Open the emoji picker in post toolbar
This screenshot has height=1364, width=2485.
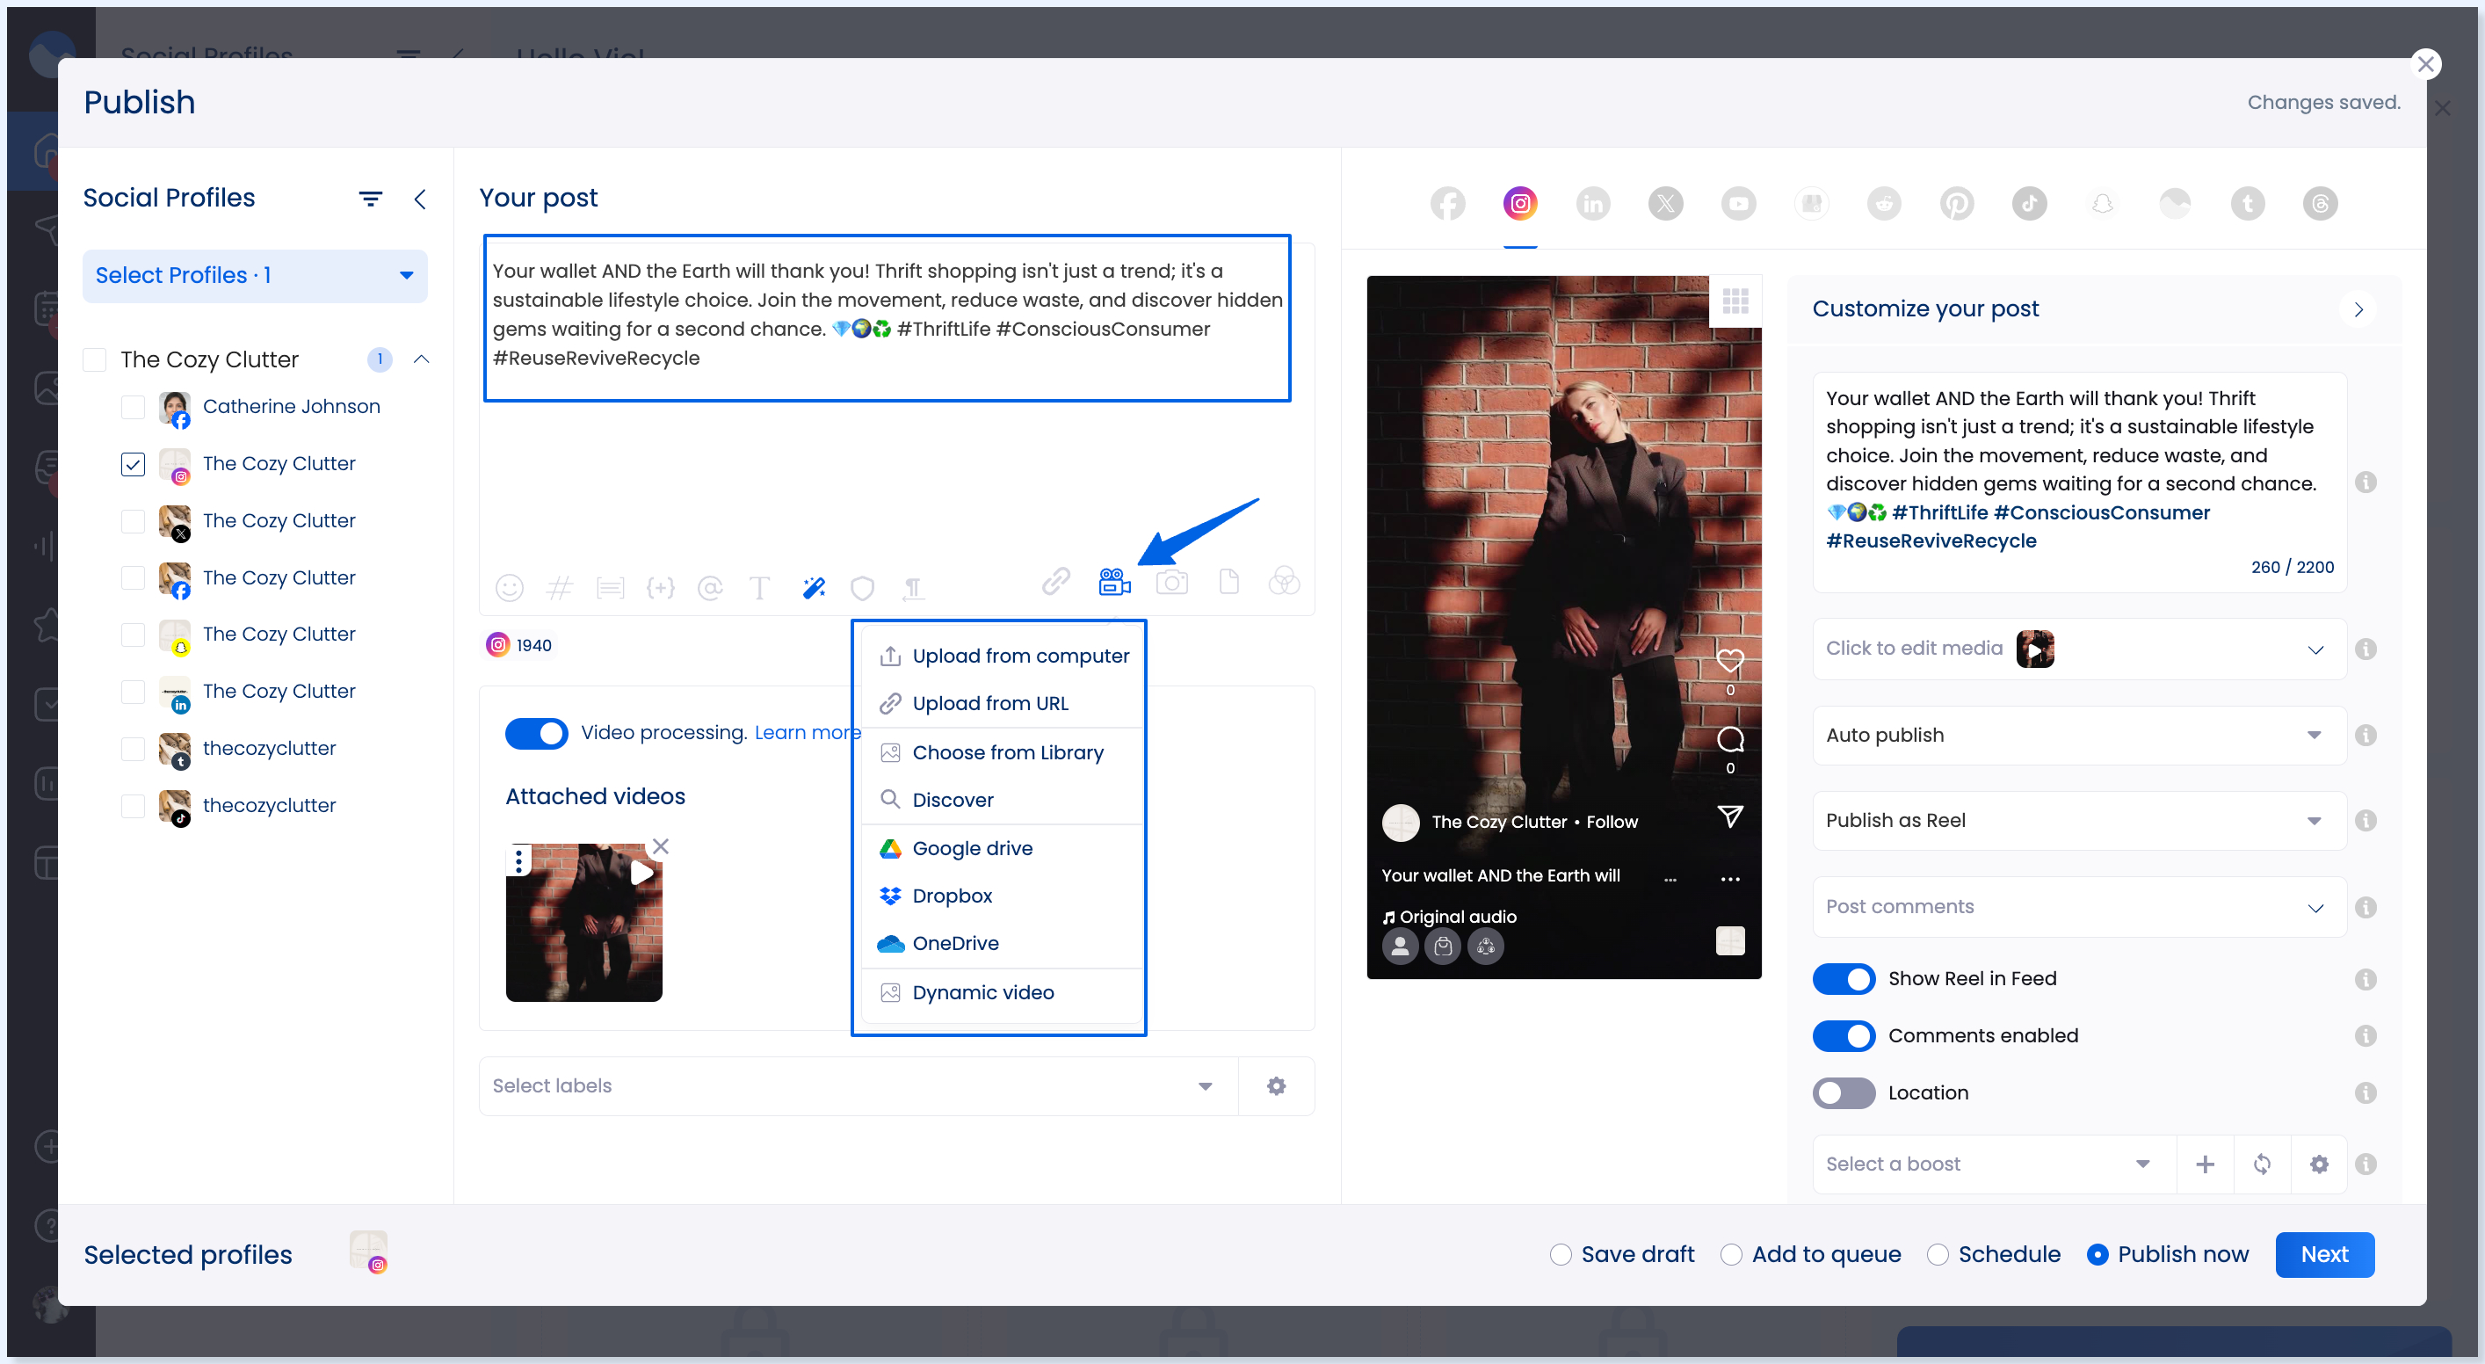(509, 586)
